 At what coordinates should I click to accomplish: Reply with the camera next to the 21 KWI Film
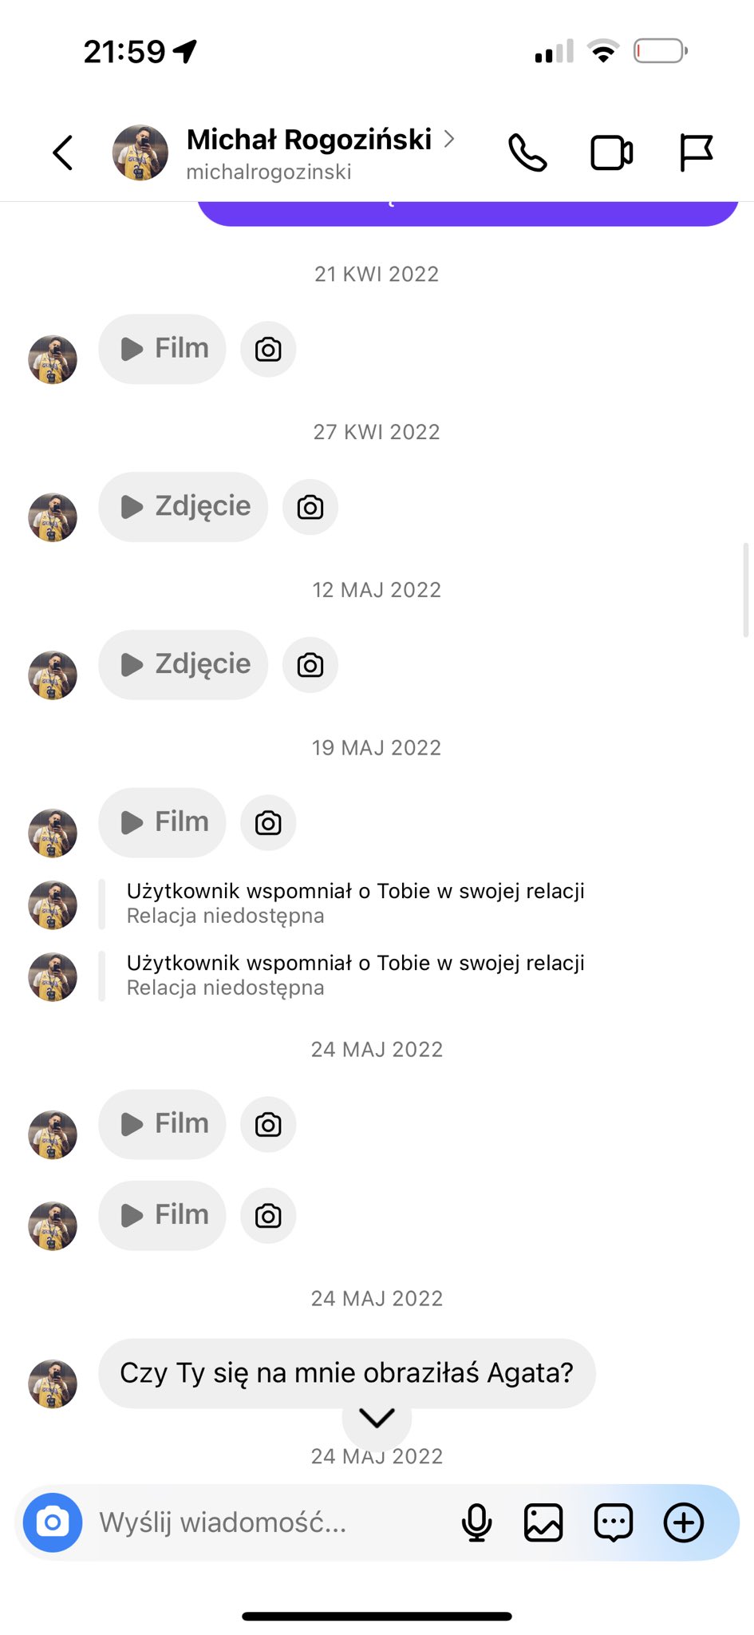[268, 350]
